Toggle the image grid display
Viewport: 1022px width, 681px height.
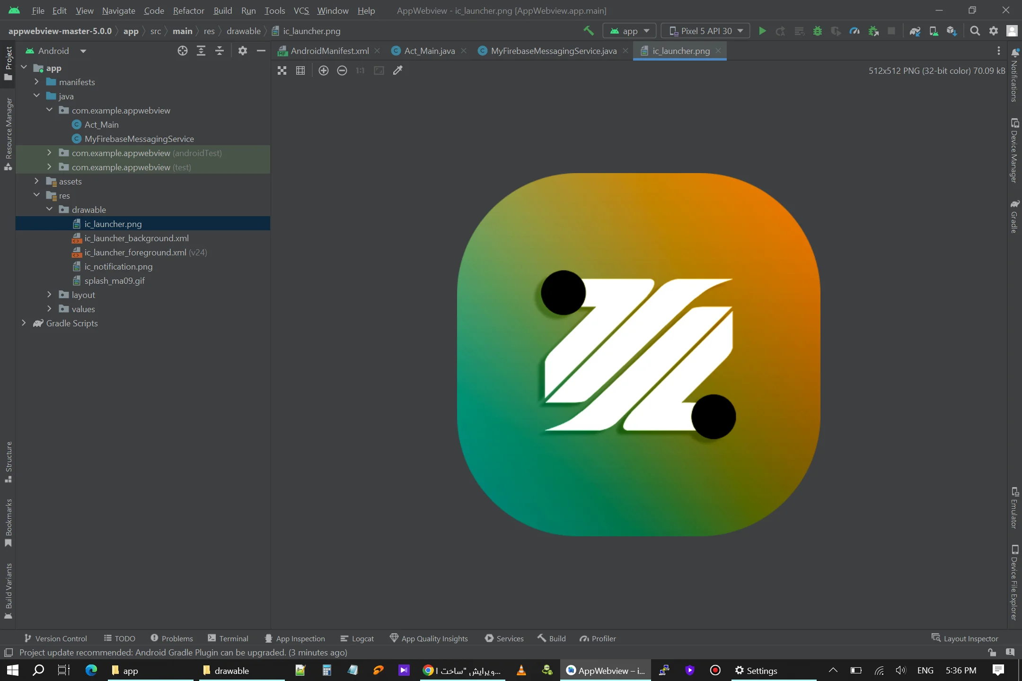[300, 70]
